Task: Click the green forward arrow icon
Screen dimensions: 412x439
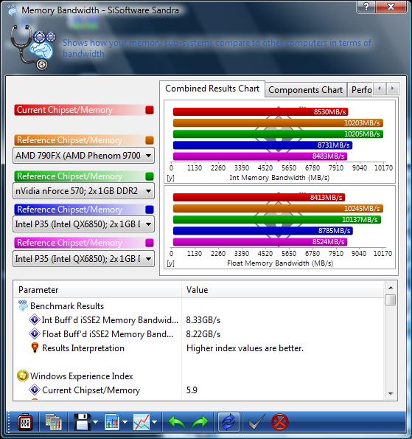Action: [200, 422]
